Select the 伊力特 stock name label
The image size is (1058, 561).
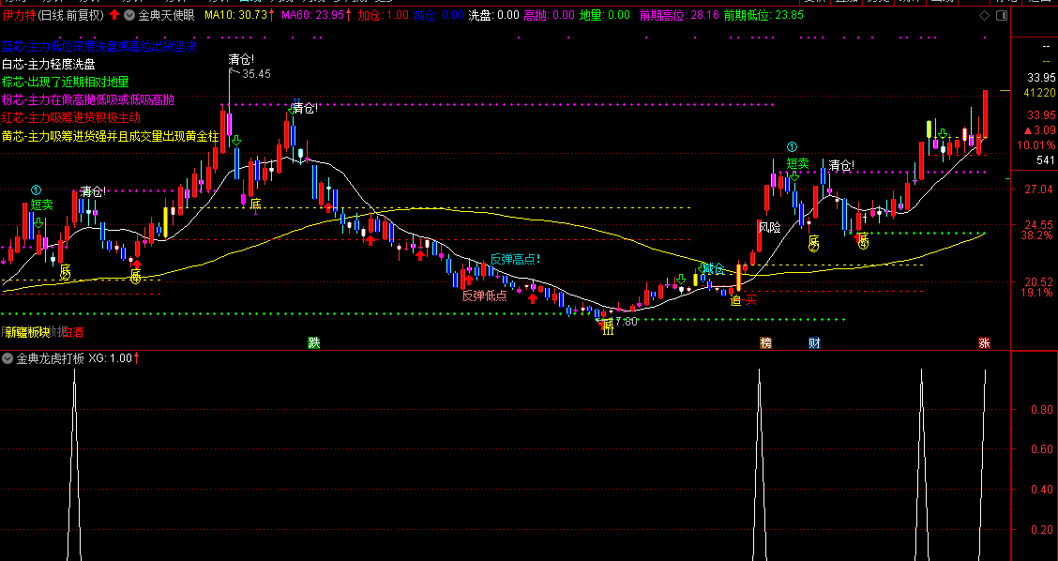(x=18, y=15)
